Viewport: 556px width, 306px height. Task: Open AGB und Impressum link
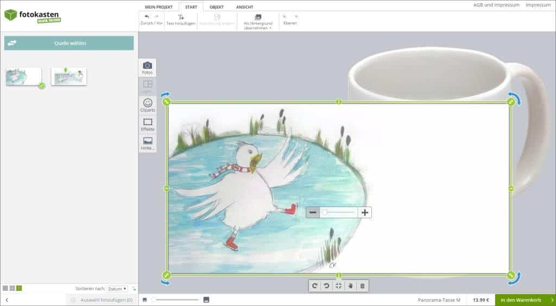[496, 5]
